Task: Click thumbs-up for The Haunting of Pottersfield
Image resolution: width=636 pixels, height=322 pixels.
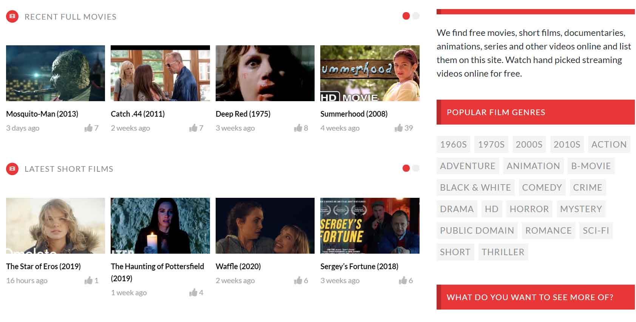Action: [193, 293]
